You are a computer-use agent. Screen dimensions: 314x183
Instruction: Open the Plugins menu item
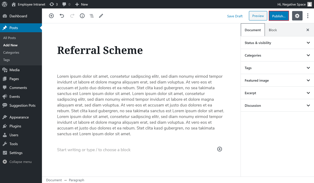pos(15,126)
